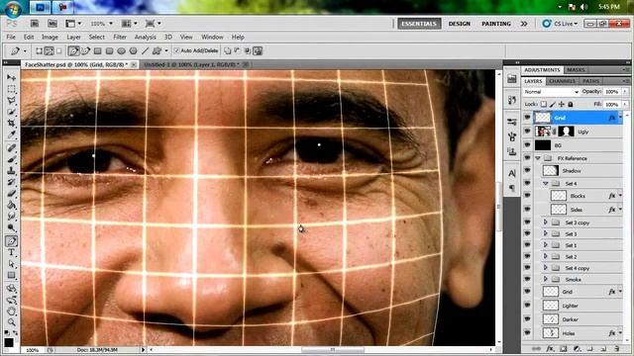Open the Character panel icon

pyautogui.click(x=512, y=174)
